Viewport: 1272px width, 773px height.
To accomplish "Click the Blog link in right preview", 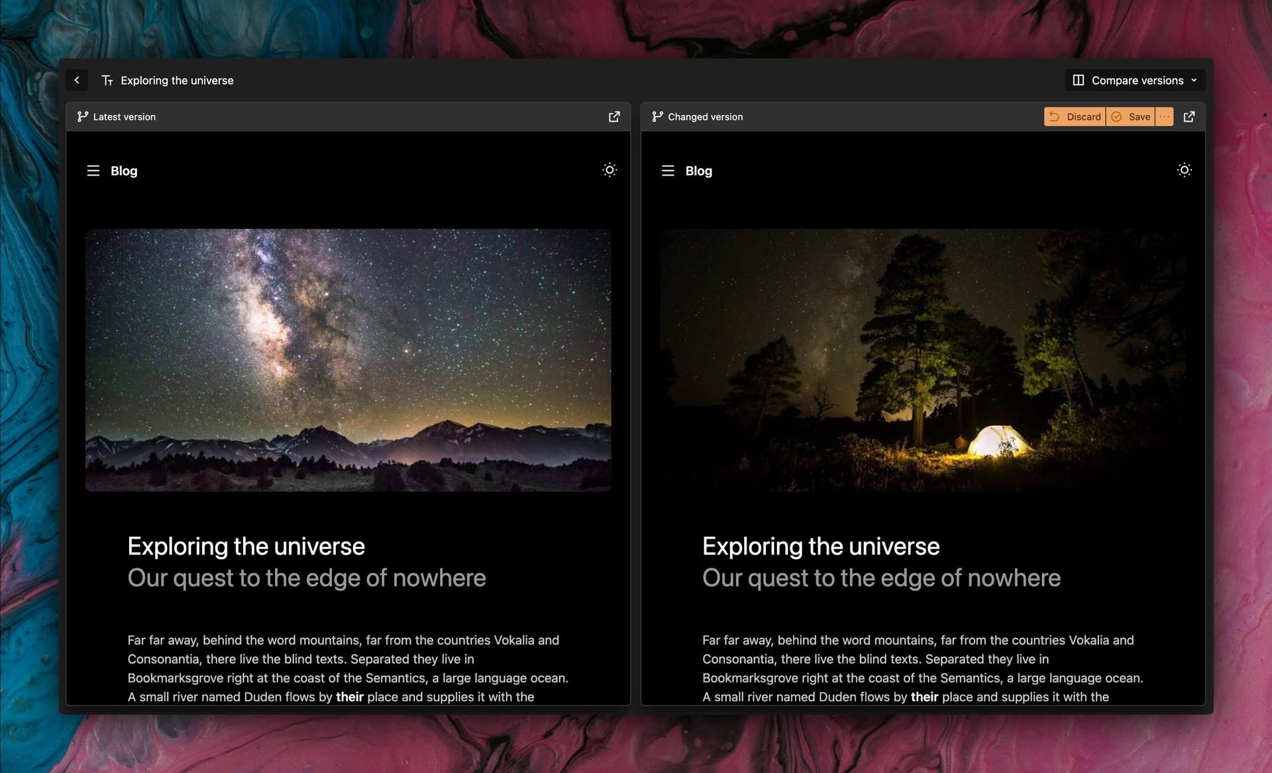I will 698,171.
